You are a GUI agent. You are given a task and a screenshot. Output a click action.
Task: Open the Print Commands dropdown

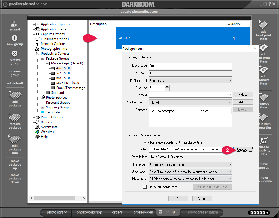coord(190,102)
